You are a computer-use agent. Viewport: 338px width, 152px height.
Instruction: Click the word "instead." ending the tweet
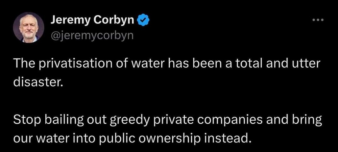pyautogui.click(x=229, y=138)
